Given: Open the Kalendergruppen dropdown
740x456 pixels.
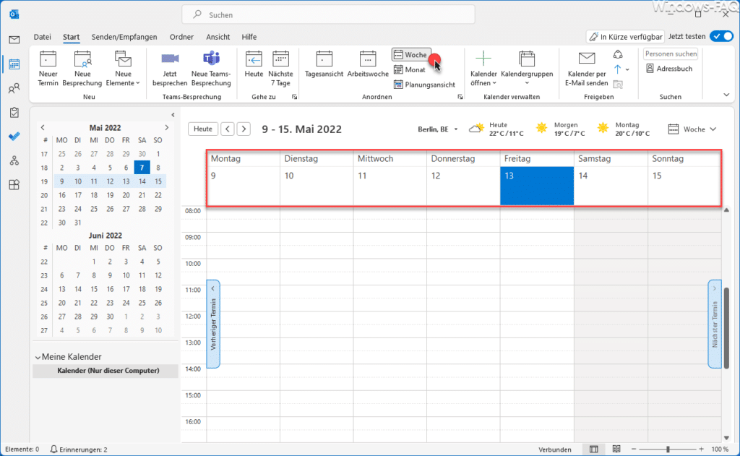Looking at the screenshot, I should [527, 69].
